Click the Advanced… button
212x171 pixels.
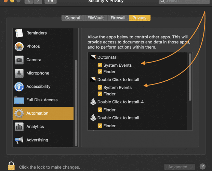[x=180, y=167]
